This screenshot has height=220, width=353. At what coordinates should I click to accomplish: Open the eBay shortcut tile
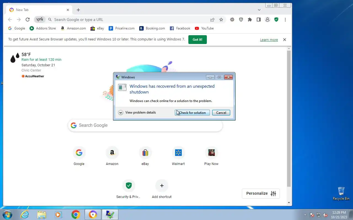click(145, 156)
